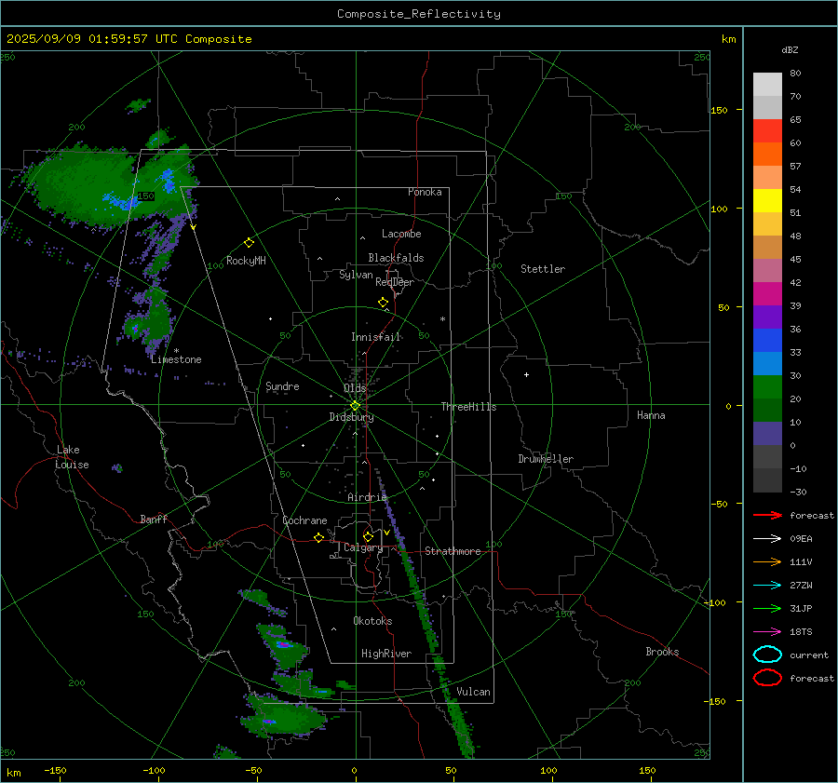Click the 80 dBZ value in the legend
The height and width of the screenshot is (783, 838).
[795, 74]
